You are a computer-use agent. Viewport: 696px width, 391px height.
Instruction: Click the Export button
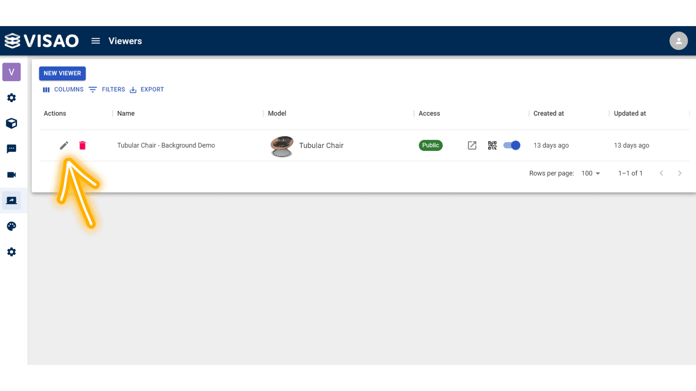coord(147,89)
